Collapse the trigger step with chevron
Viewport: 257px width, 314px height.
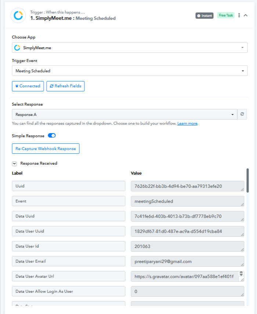(246, 15)
